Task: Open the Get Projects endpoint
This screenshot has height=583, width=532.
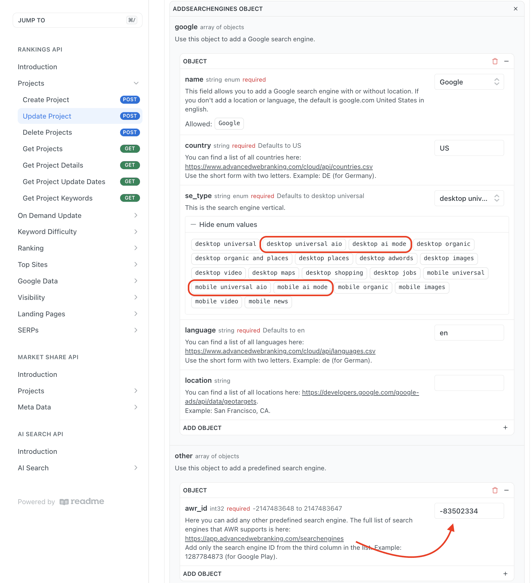Action: pos(80,149)
